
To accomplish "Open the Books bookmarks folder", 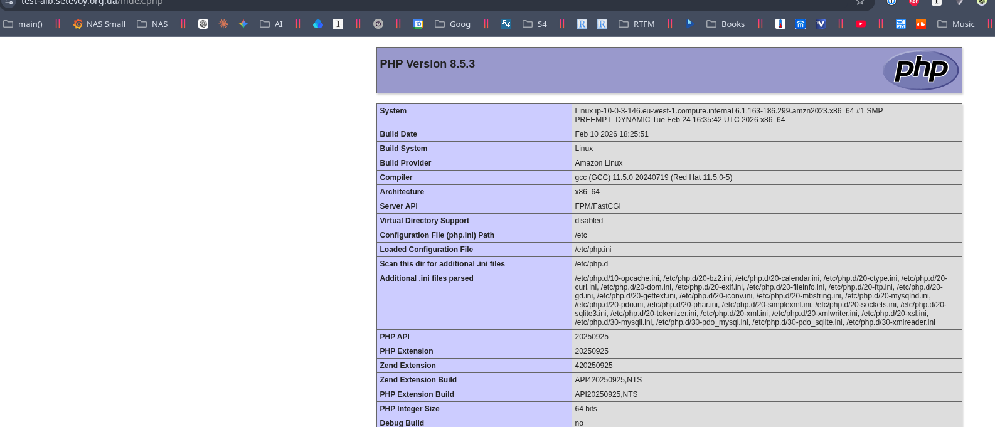I will 726,24.
